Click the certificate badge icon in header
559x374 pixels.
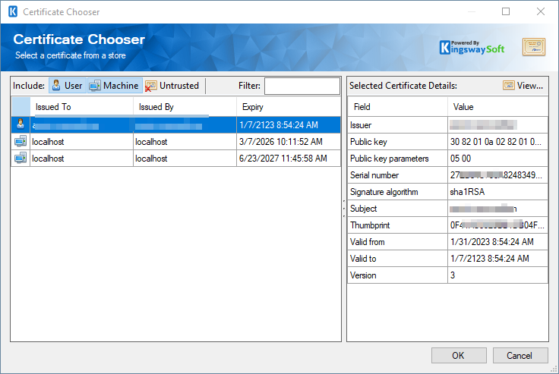click(533, 47)
